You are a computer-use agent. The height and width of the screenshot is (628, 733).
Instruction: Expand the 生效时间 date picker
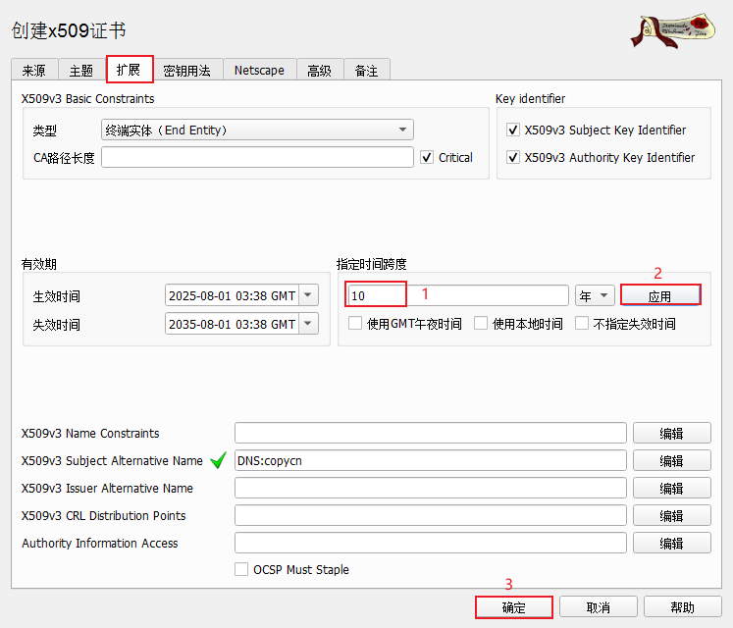(x=308, y=295)
